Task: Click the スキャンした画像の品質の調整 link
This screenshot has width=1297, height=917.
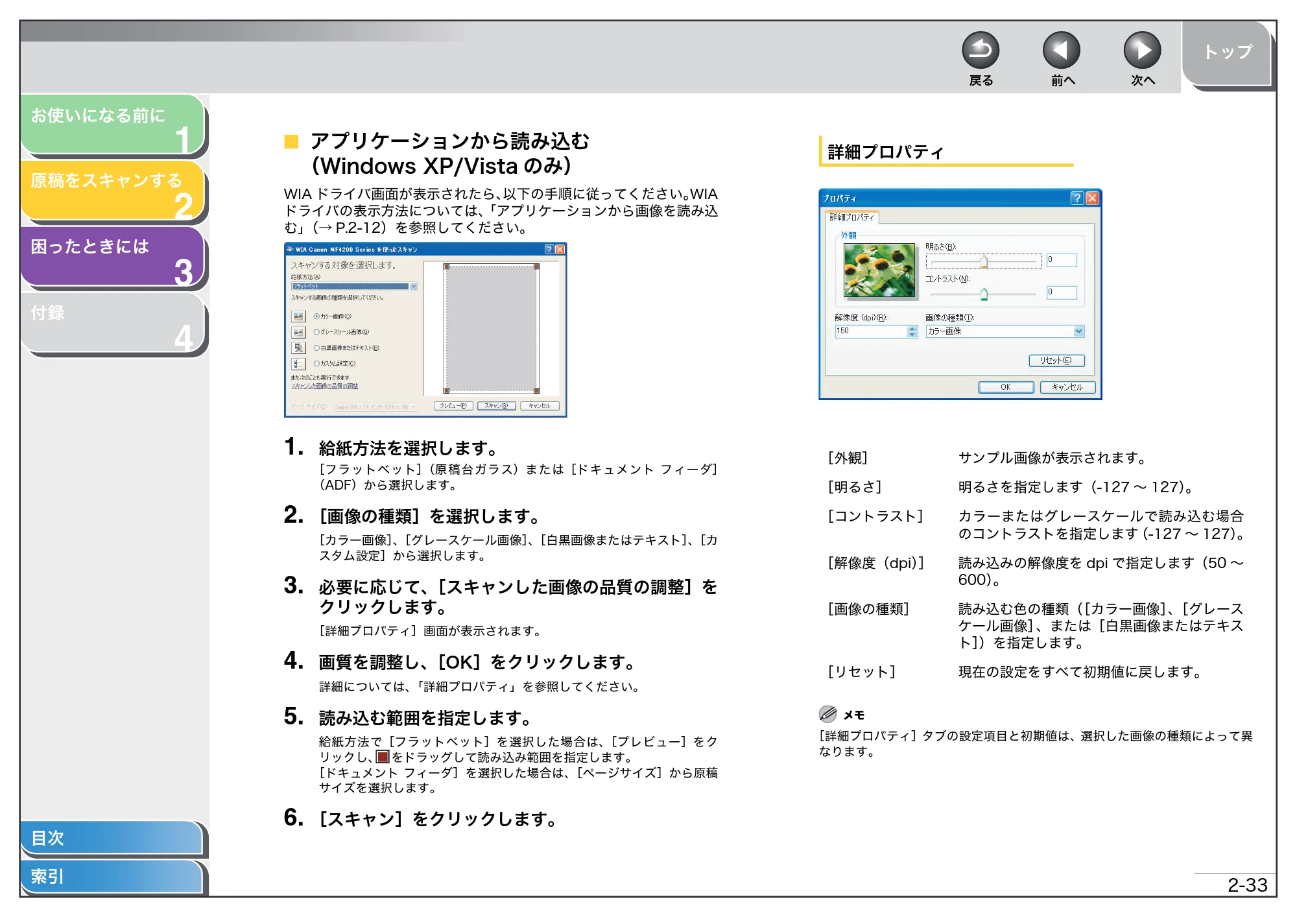Action: pyautogui.click(x=325, y=386)
